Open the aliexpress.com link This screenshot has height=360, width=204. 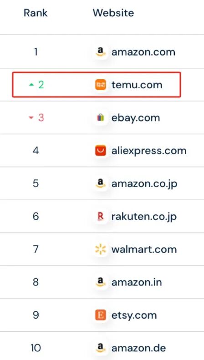point(149,151)
